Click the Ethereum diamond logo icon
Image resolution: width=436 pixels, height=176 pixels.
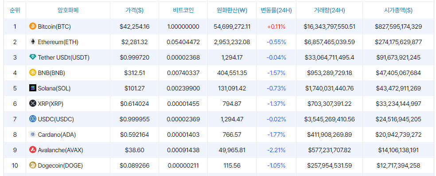coord(33,42)
